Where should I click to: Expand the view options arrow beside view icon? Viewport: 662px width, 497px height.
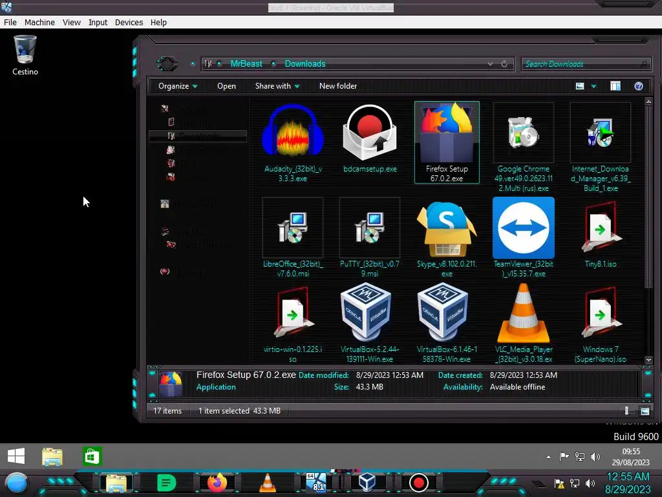click(x=593, y=86)
